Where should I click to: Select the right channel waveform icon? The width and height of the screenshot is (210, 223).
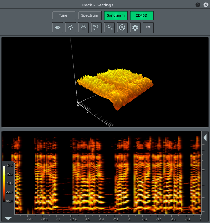[x=109, y=27]
